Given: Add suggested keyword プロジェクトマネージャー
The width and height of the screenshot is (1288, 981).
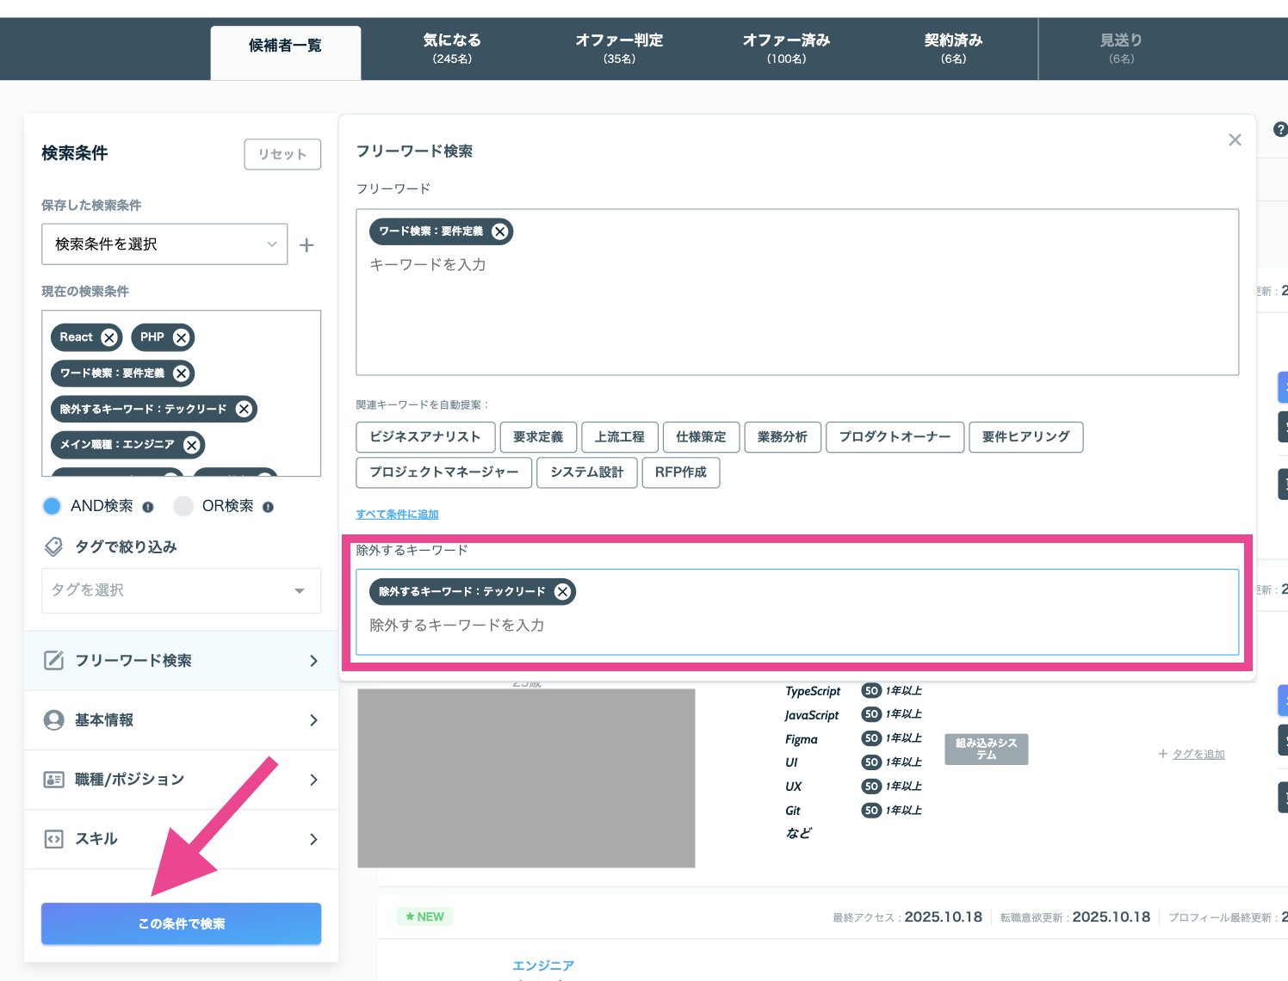Looking at the screenshot, I should (444, 472).
